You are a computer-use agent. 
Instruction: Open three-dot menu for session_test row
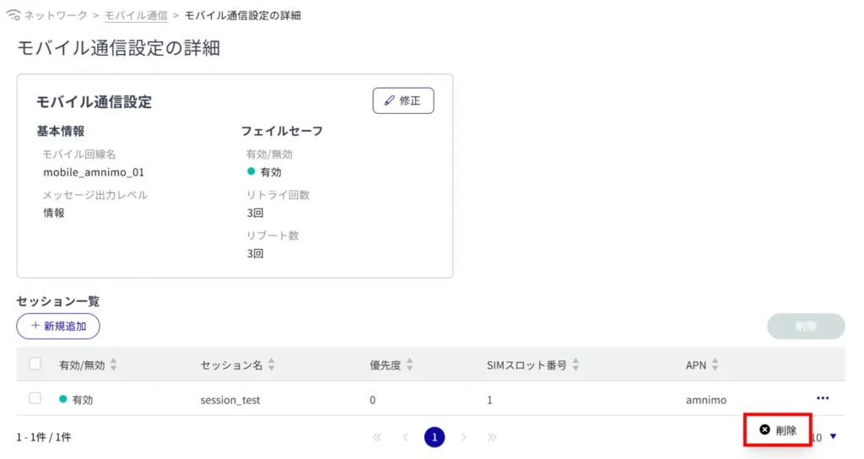click(822, 398)
